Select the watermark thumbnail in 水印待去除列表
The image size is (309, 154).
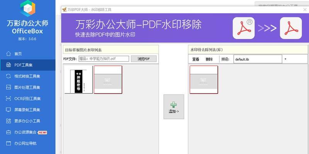coord(204,80)
